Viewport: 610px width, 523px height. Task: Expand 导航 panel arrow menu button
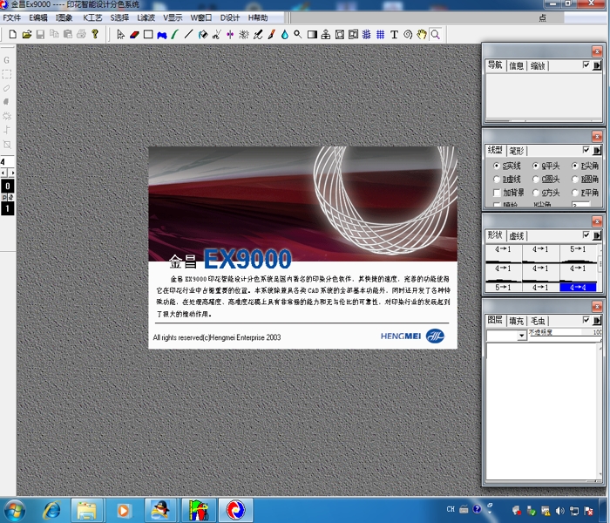pos(597,65)
